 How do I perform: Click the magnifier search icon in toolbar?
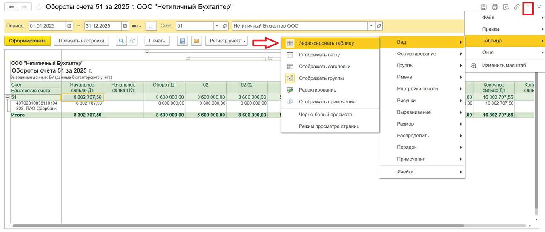(121, 41)
